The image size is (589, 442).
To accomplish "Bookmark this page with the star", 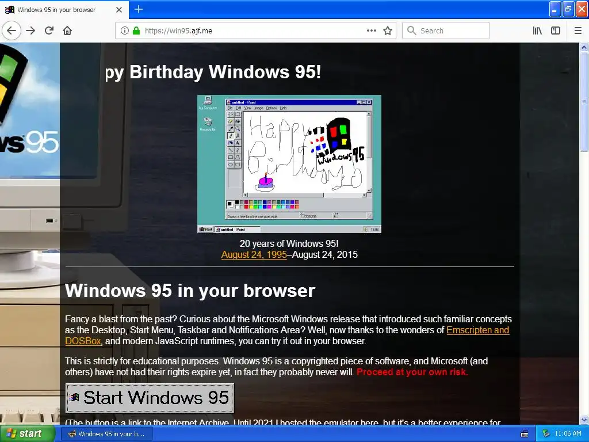I will 388,31.
